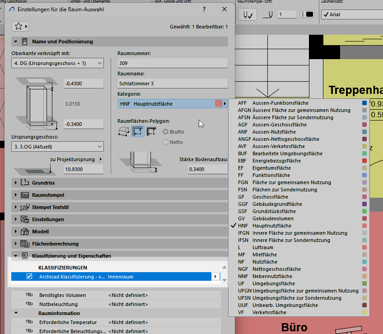Click the 3D room polygon icon
Viewport: 383px width, 334px height.
[x=123, y=132]
